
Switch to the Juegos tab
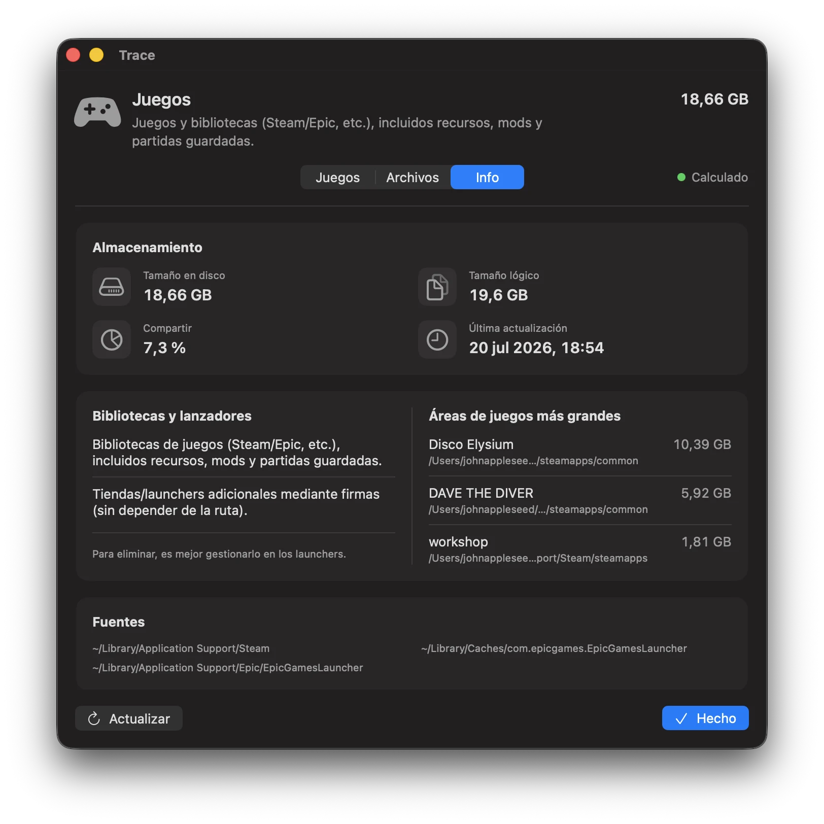(337, 177)
